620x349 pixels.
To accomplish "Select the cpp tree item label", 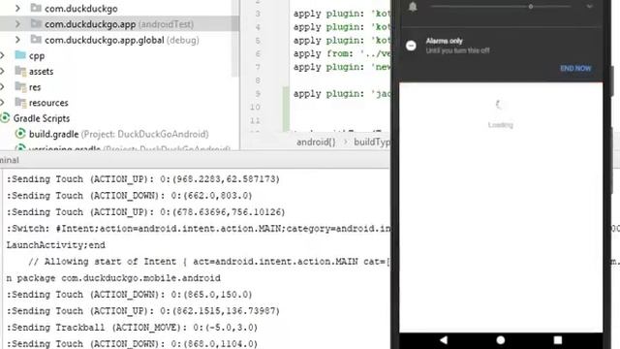I will [37, 56].
